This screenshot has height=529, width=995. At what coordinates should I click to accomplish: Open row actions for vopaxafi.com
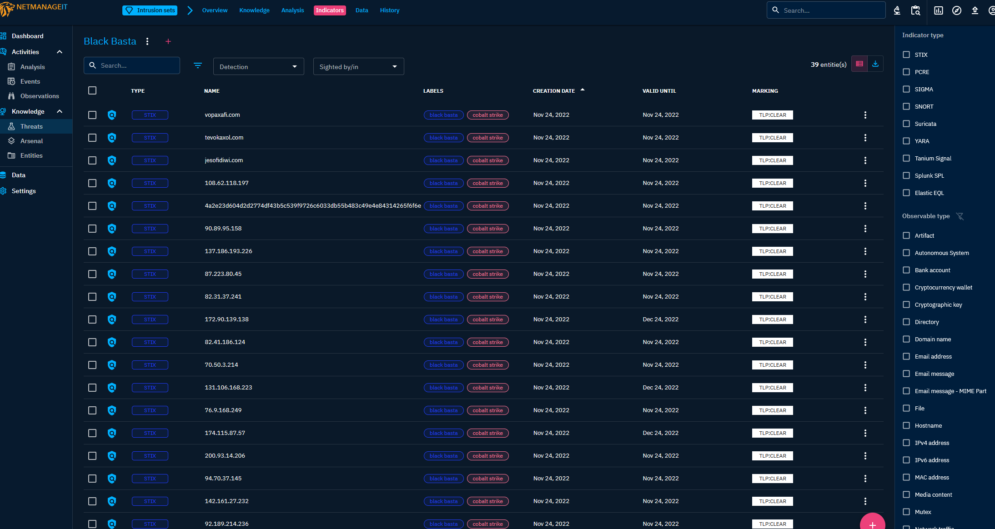865,115
